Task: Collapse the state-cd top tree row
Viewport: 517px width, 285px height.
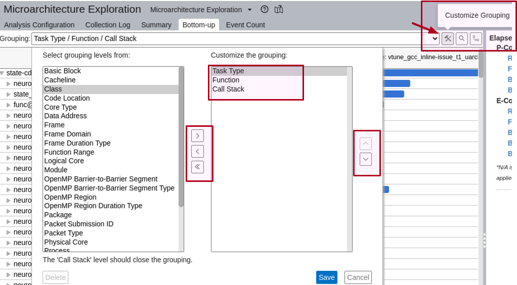Action: tap(3, 73)
